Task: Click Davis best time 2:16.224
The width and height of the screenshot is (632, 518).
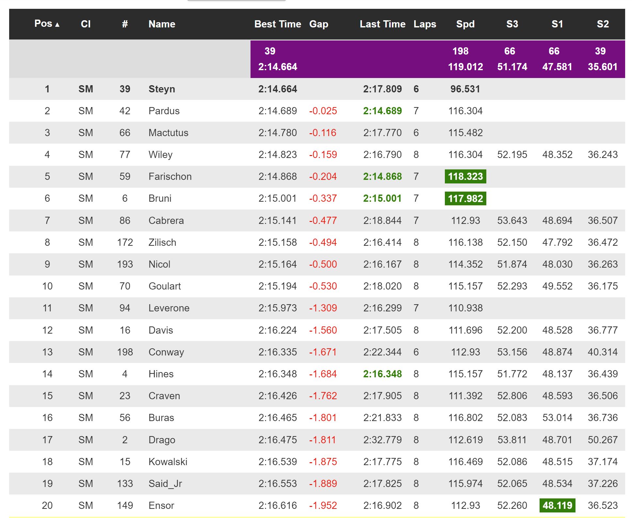Action: click(278, 330)
